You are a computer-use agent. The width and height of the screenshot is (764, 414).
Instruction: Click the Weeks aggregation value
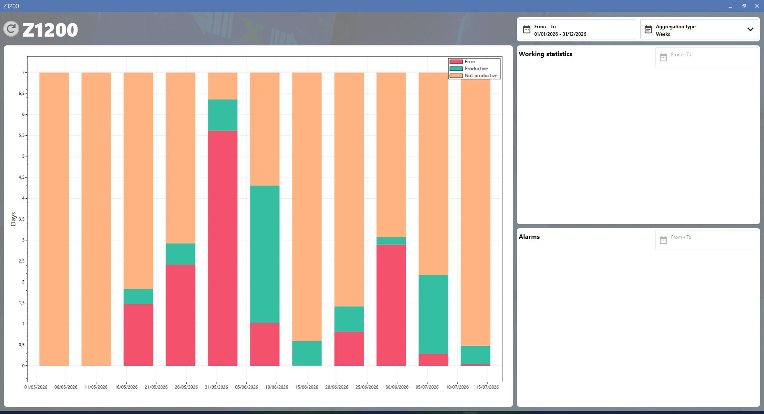663,34
